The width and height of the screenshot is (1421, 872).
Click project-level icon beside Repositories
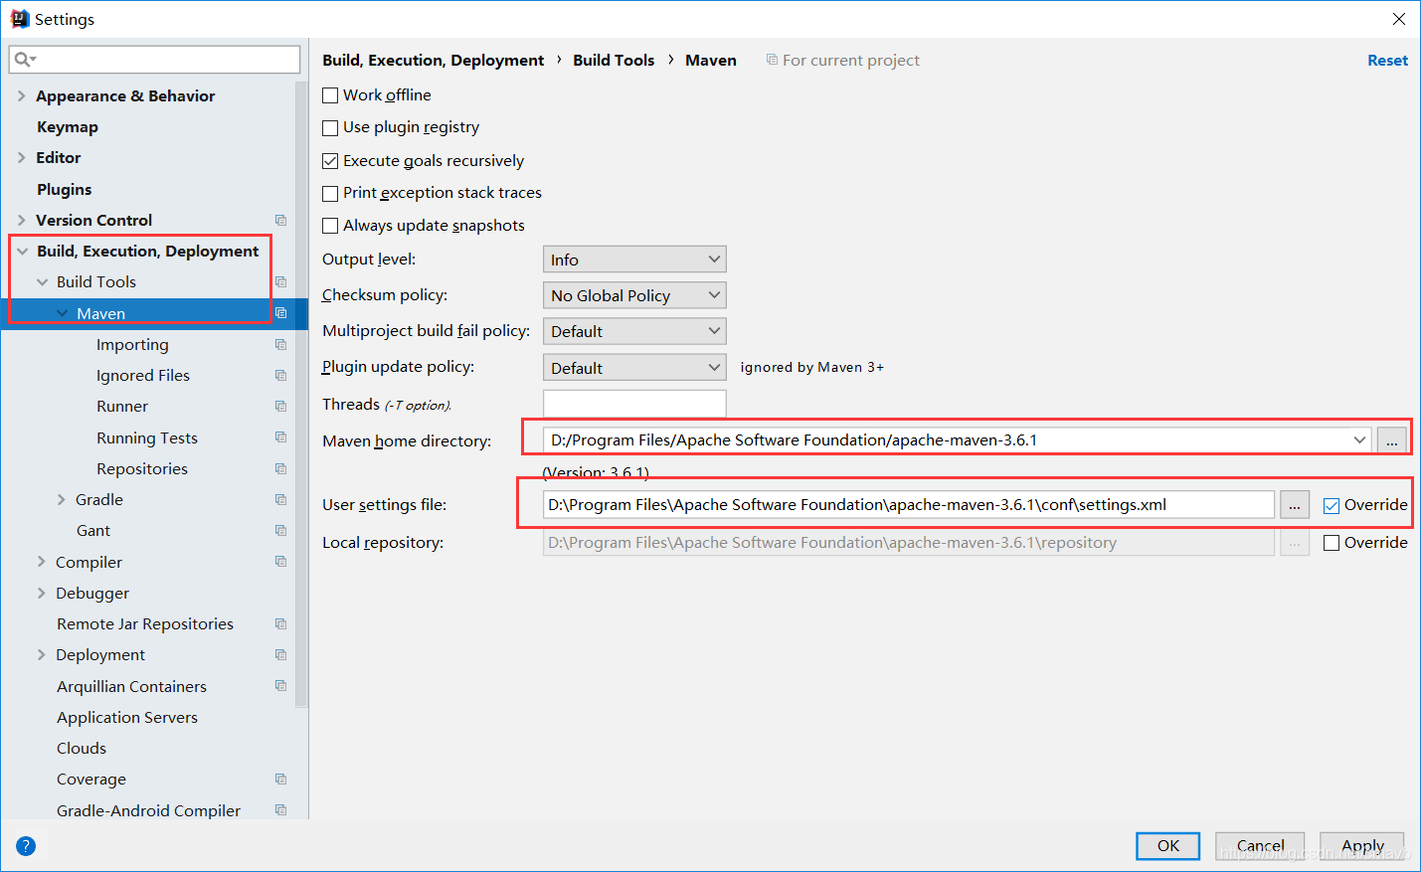point(281,468)
